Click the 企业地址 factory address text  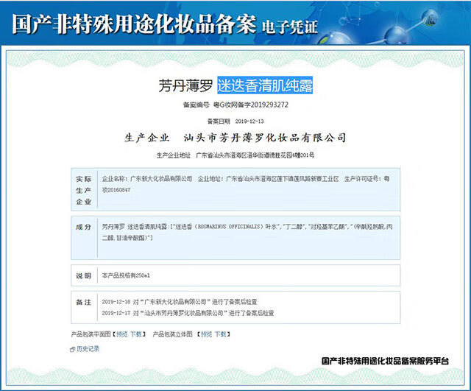268,179
